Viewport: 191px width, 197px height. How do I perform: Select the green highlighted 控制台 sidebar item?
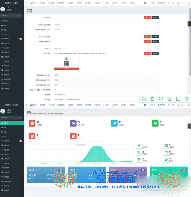(x=12, y=123)
